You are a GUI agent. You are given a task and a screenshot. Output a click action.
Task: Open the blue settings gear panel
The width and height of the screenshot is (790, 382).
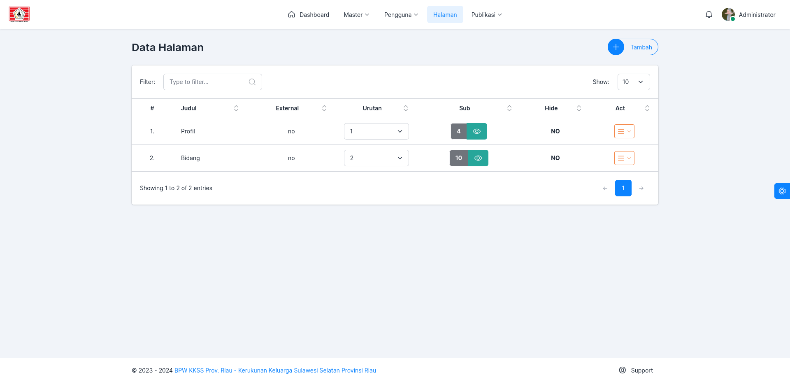pyautogui.click(x=782, y=191)
